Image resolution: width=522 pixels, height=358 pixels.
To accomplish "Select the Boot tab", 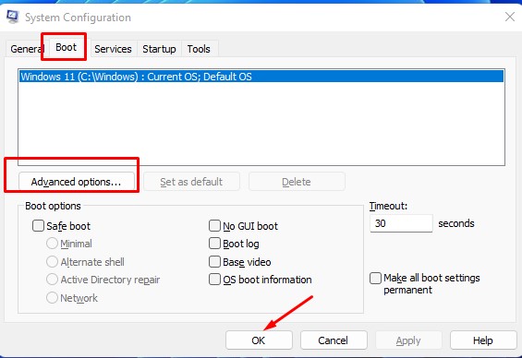I will point(66,47).
